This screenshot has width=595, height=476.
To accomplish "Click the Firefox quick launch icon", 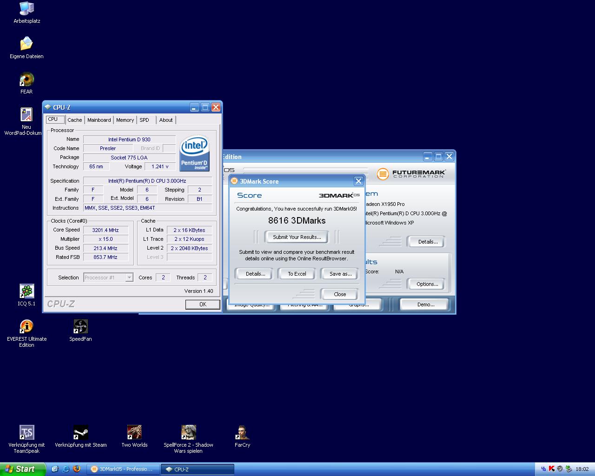I will (77, 469).
